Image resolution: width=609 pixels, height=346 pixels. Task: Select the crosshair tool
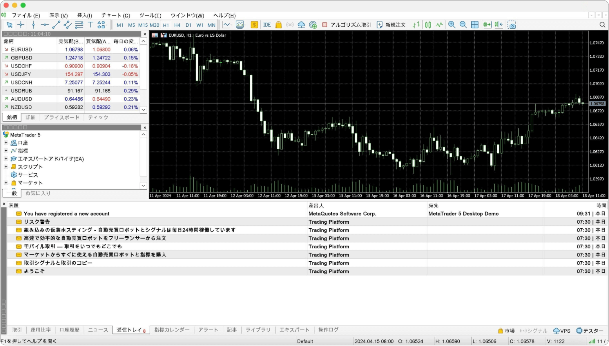(21, 25)
